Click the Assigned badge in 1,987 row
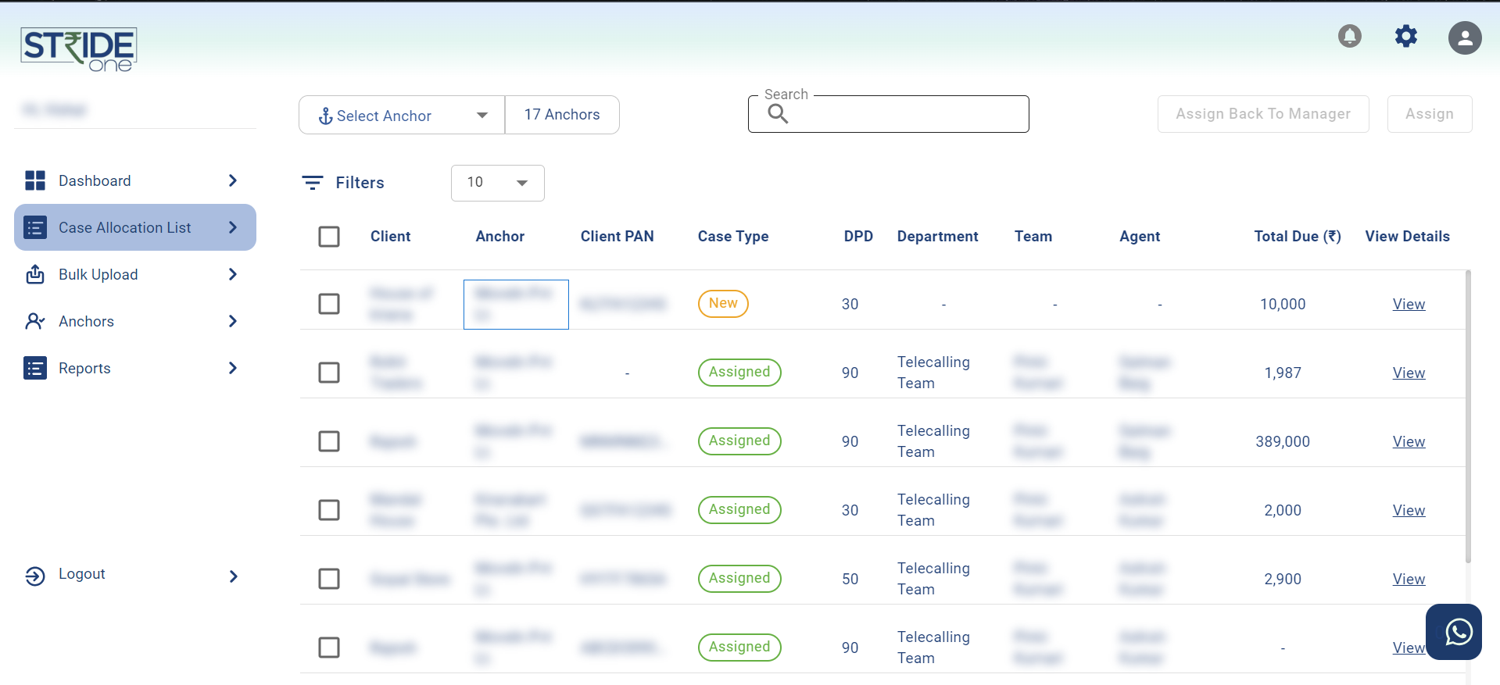The width and height of the screenshot is (1500, 685). [x=739, y=372]
